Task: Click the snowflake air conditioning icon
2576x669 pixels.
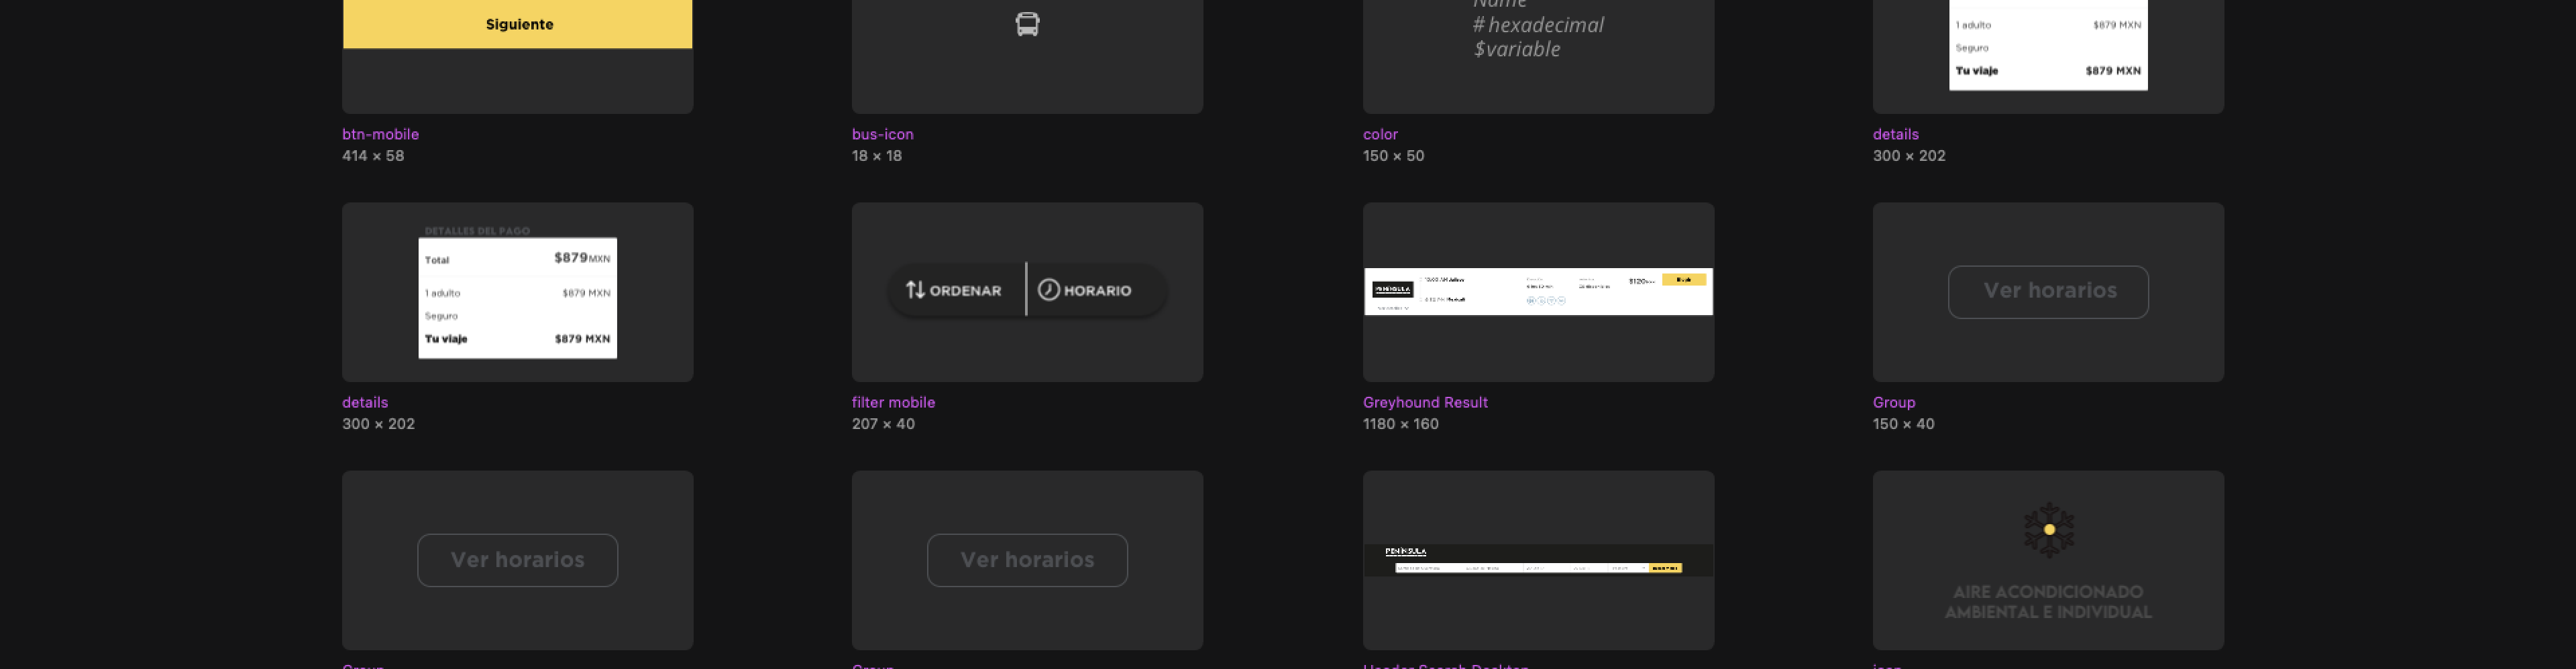Action: [2048, 529]
